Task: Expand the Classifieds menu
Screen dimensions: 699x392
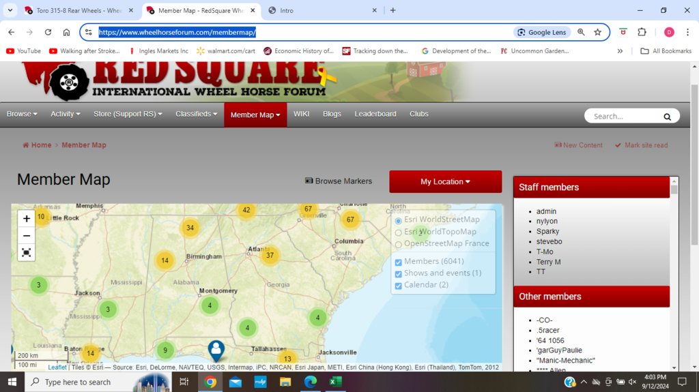Action: point(196,114)
